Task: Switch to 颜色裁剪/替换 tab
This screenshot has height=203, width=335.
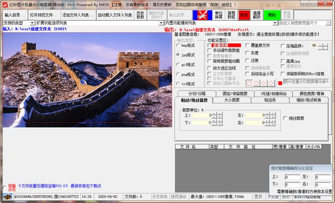Action: point(312,94)
